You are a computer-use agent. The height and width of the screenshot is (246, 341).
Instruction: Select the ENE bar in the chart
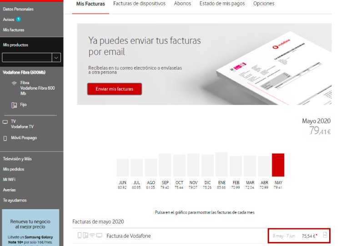[x=221, y=164]
